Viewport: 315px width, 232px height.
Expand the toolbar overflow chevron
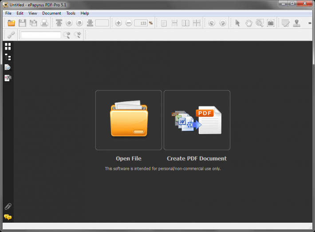[310, 23]
